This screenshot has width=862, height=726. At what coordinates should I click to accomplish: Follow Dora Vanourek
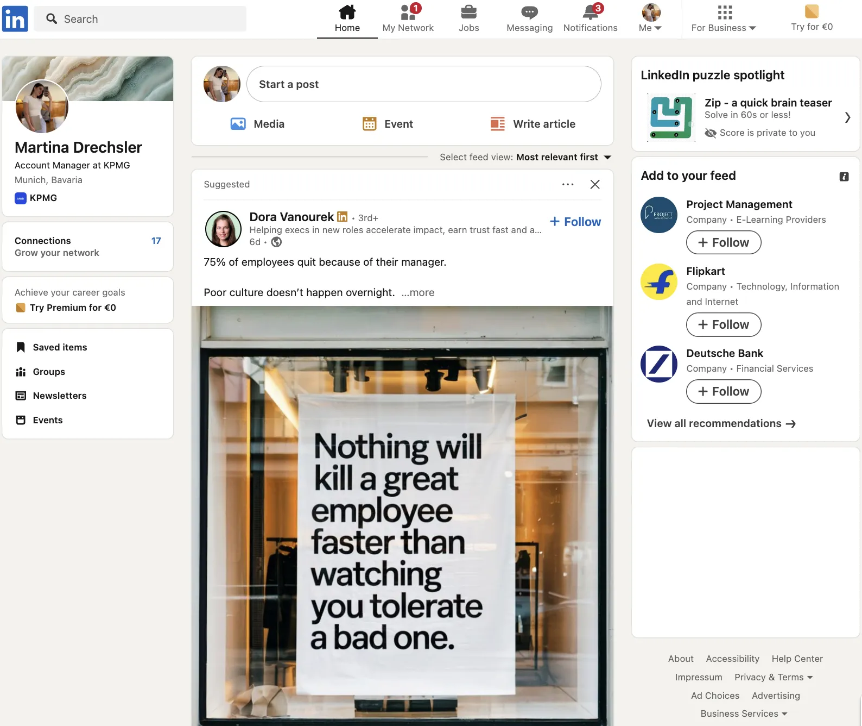point(575,222)
